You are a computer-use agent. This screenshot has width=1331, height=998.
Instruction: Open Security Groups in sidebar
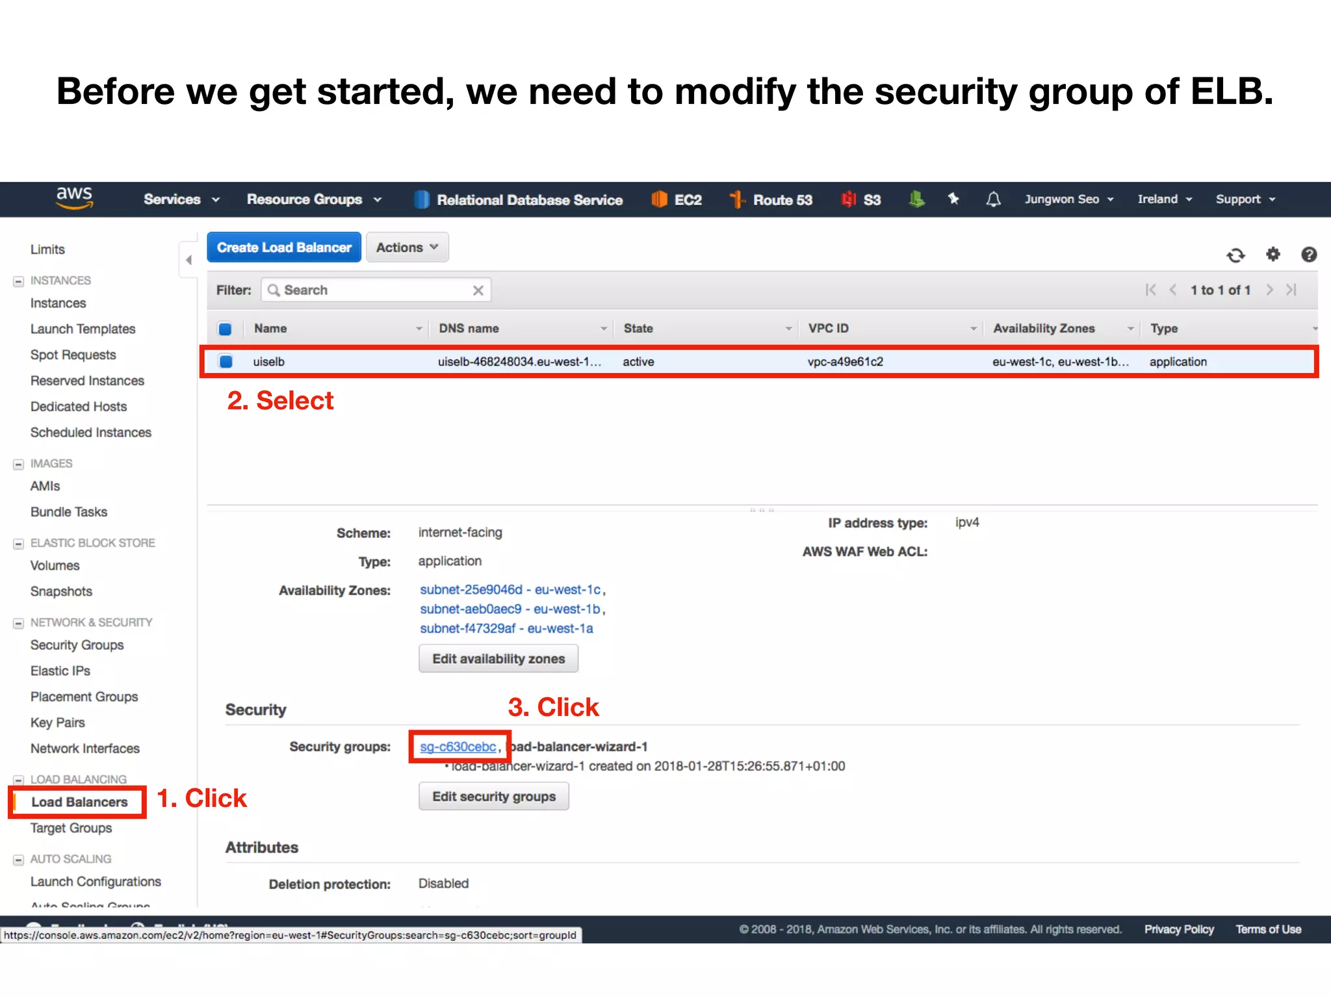(x=77, y=645)
